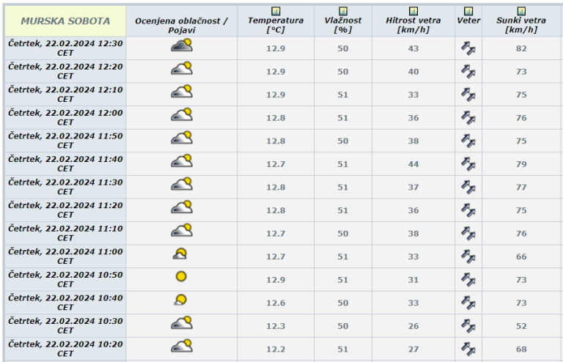Viewport: 563px width, 362px height.
Task: Click the chart icon above Hitrost vetra
Action: (x=413, y=12)
